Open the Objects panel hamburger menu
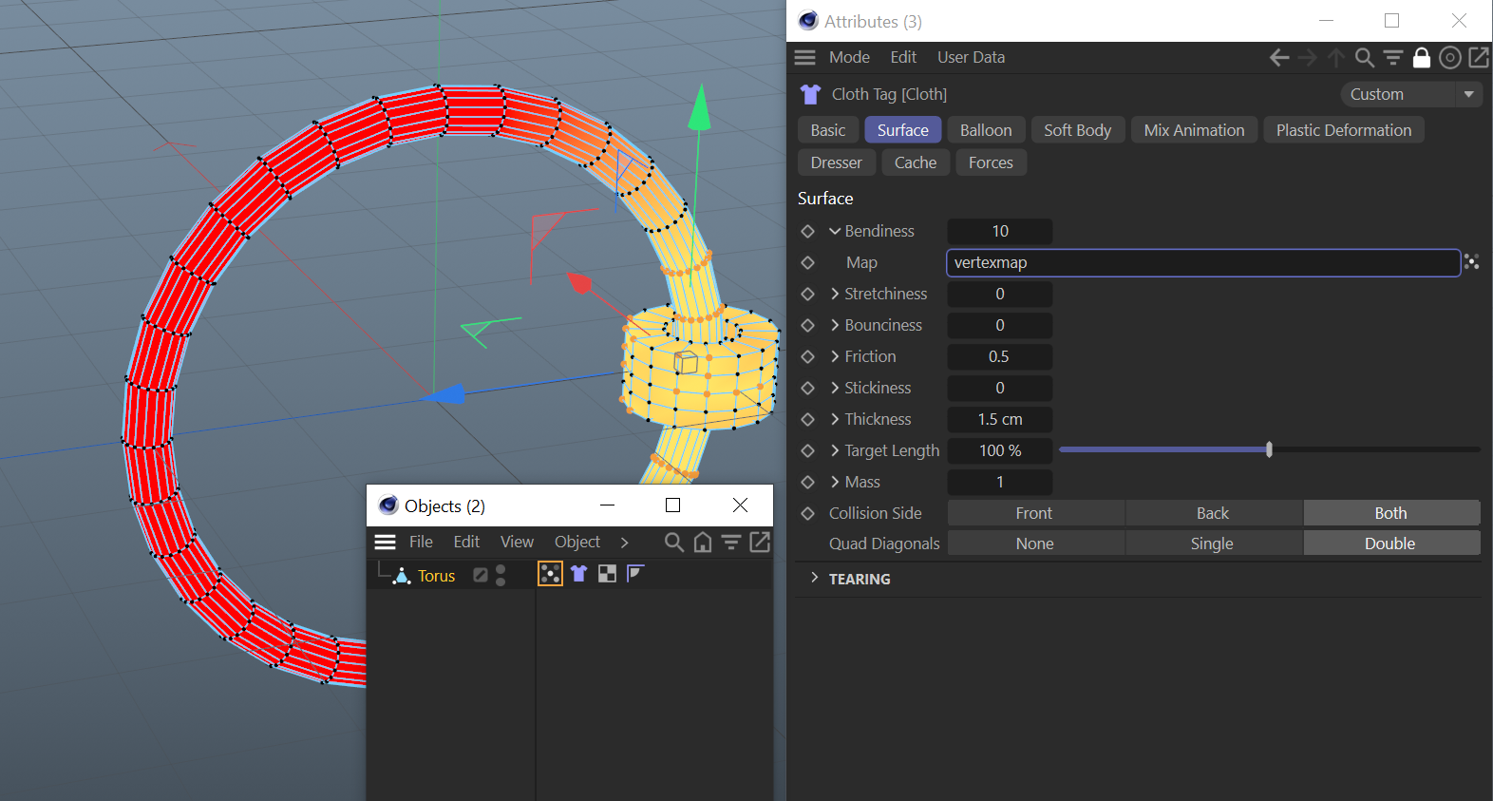 [385, 542]
